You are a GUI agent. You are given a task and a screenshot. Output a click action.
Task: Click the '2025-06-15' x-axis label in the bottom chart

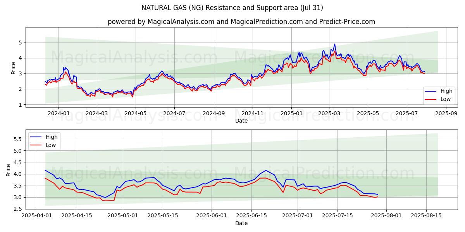click(x=252, y=216)
